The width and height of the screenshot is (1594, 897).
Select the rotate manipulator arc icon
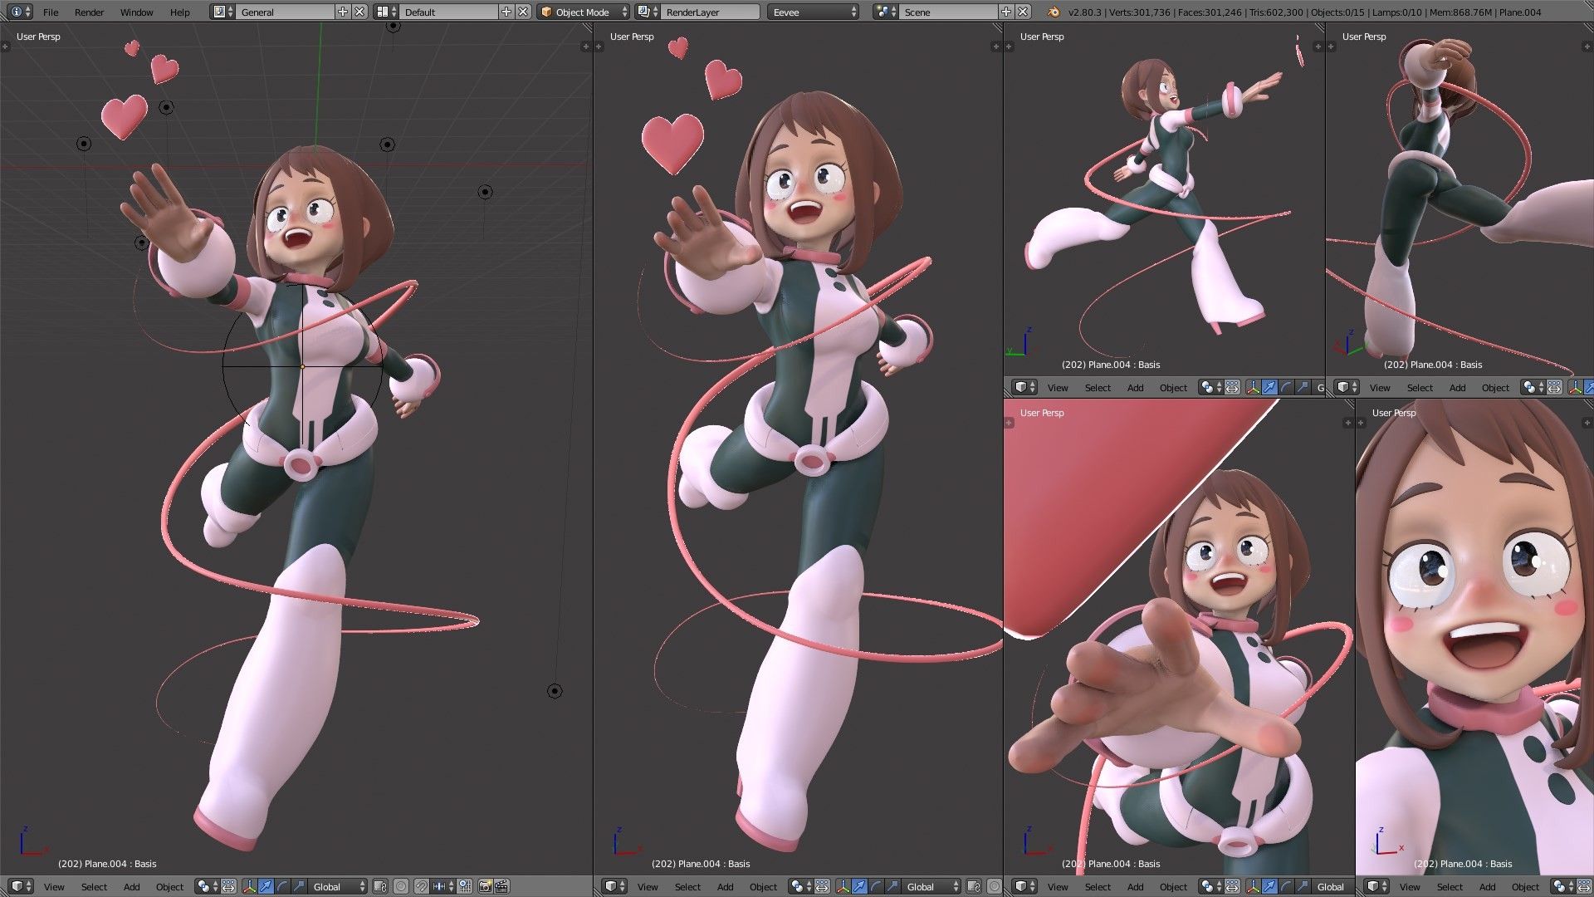click(282, 886)
